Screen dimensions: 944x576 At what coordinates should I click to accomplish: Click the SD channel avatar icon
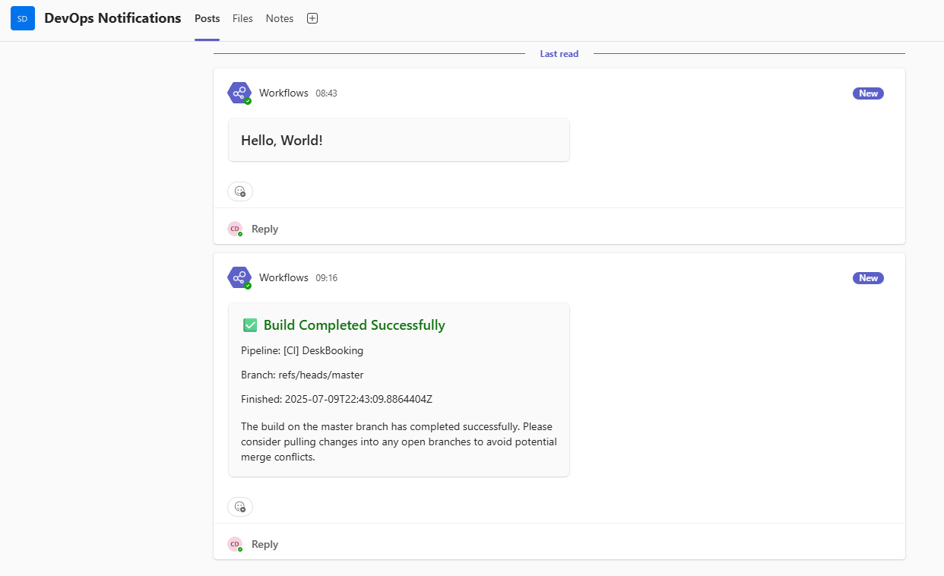pyautogui.click(x=23, y=18)
